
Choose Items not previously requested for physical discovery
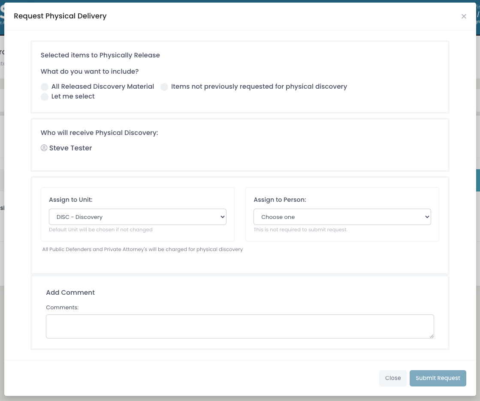[164, 87]
